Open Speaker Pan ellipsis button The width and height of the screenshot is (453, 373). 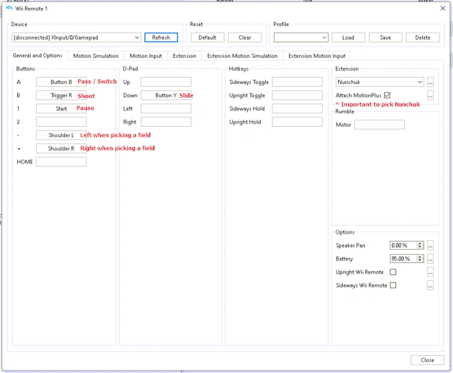430,245
